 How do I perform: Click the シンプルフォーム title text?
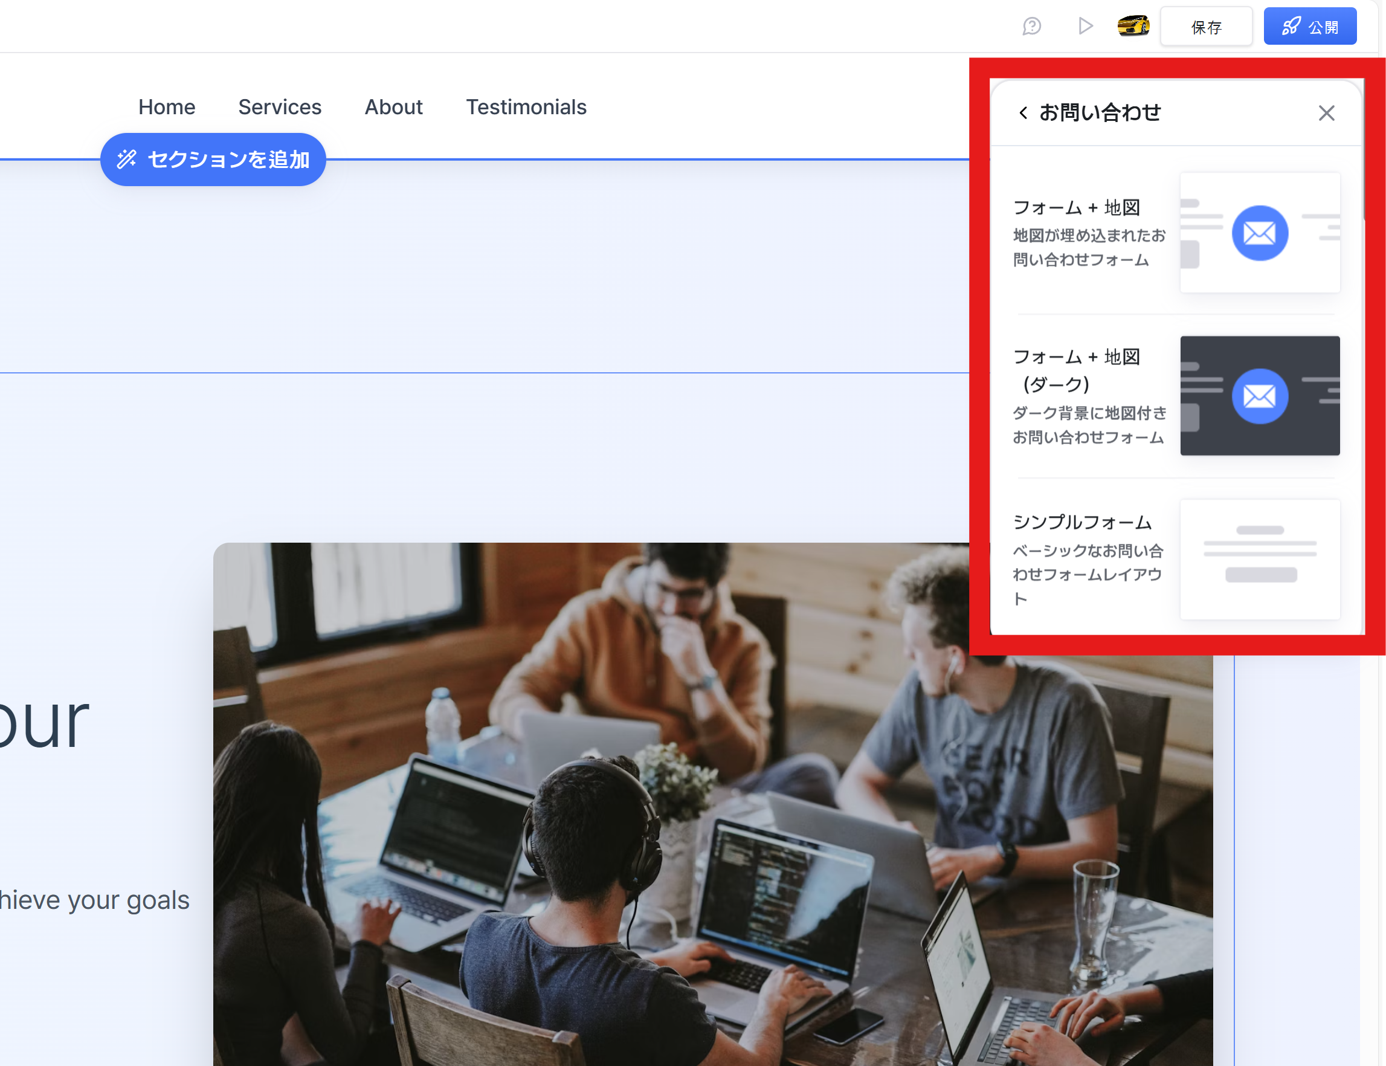pos(1082,522)
